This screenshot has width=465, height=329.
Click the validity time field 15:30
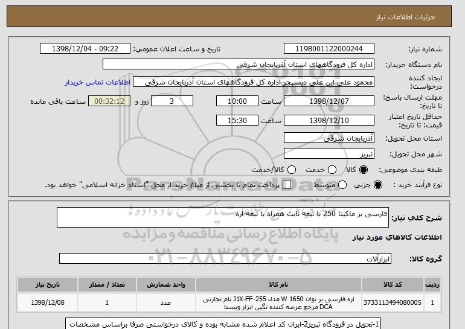tap(237, 120)
